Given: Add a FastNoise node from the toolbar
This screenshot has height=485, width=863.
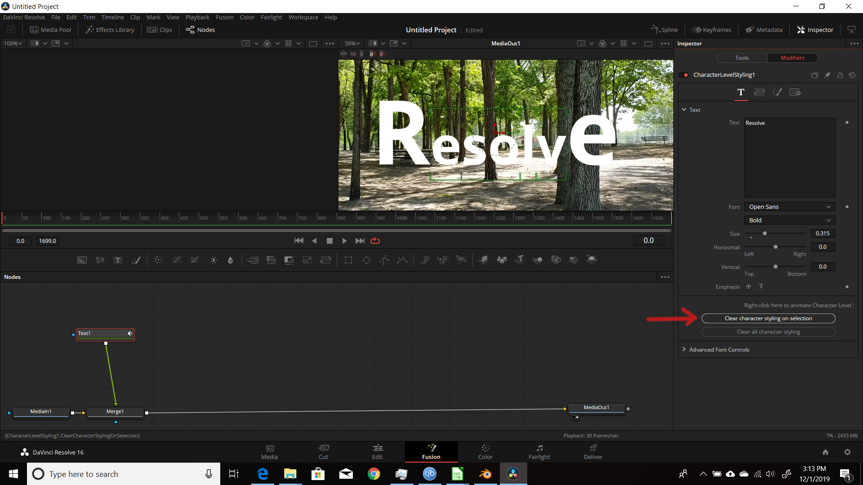Looking at the screenshot, I should point(100,260).
